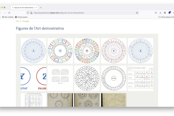174x116 pixels.
Task: Go to 'Inici' in breadcrumb
Action: [17, 21]
